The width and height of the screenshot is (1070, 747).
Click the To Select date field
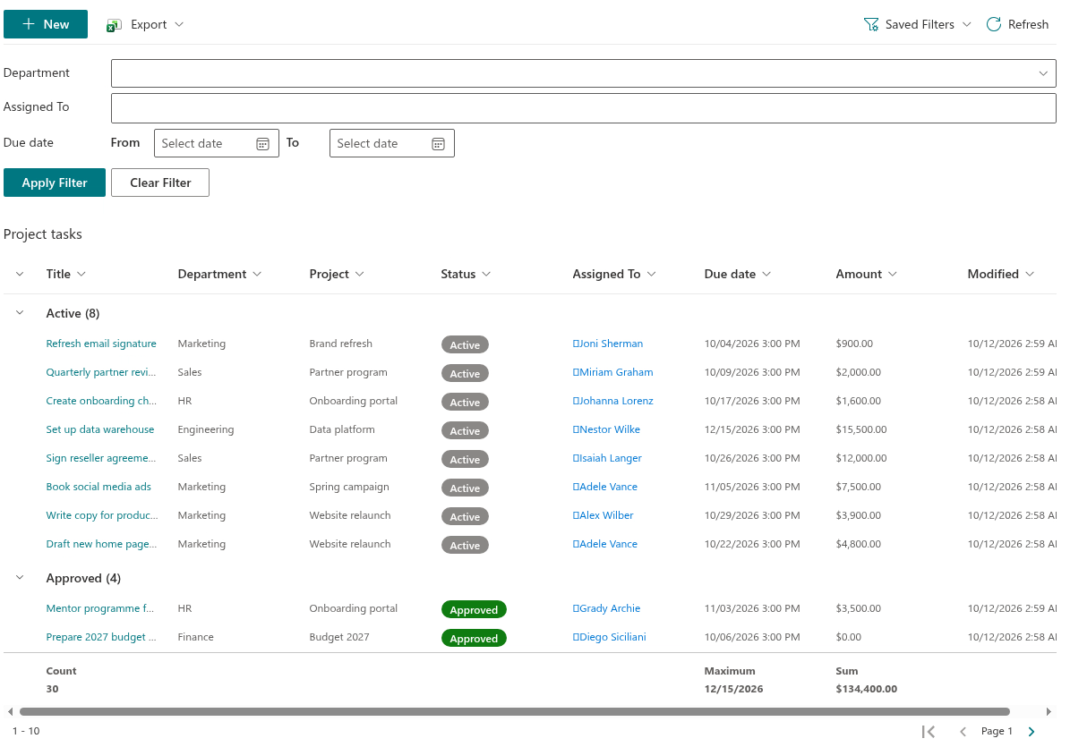pos(391,143)
